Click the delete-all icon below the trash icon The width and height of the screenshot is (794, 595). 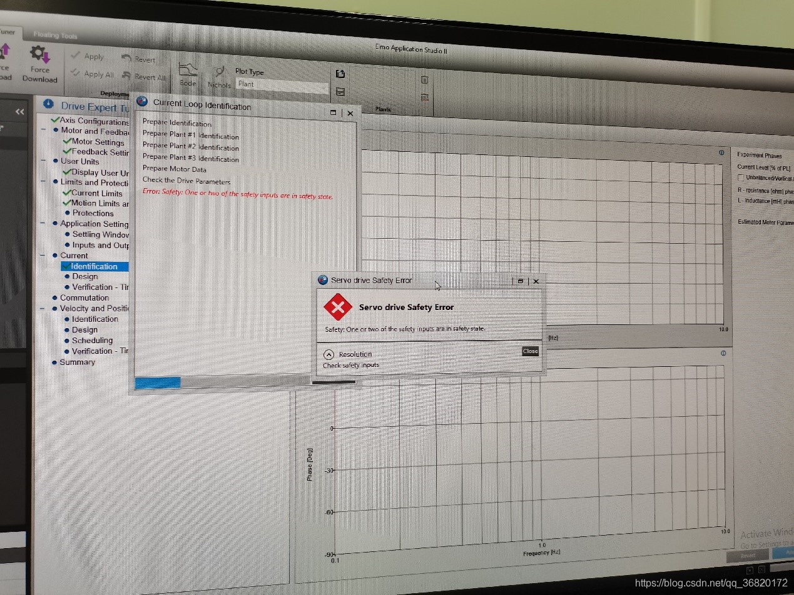tap(425, 97)
